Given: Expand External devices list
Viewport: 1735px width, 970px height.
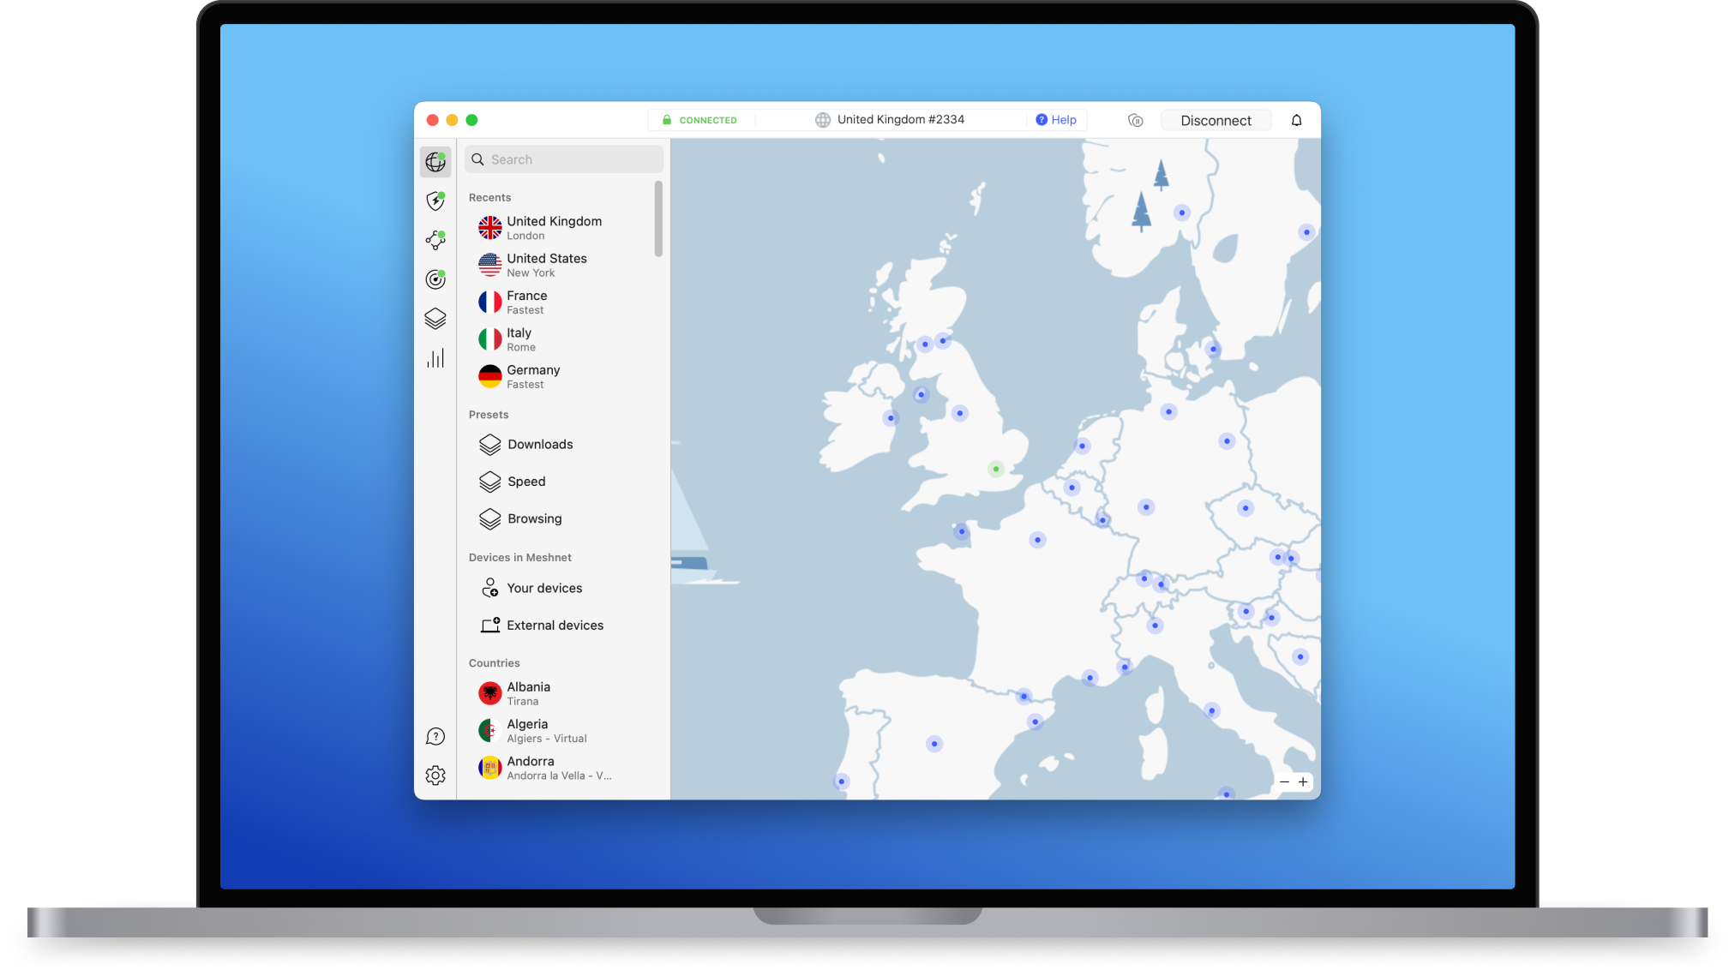Looking at the screenshot, I should 555,625.
